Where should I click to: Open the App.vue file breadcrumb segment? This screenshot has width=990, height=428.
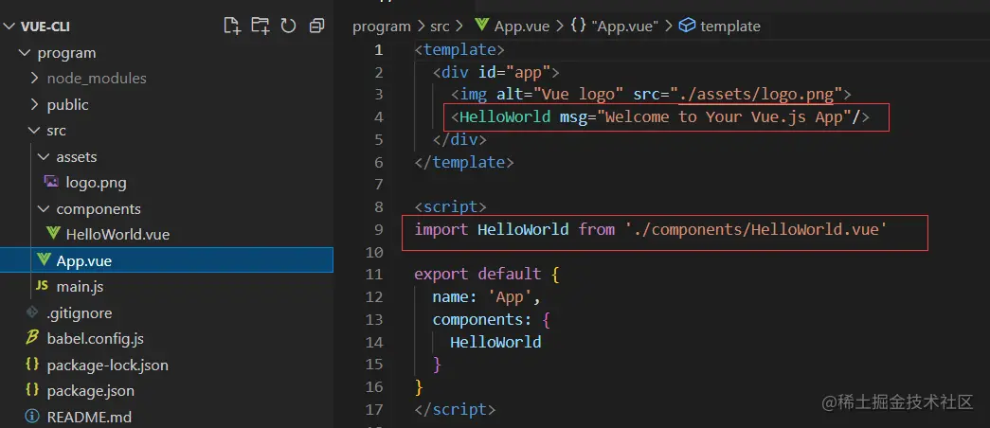(x=521, y=27)
